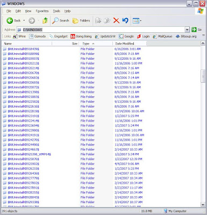This screenshot has width=207, height=215.
Task: Open the 9Pine link
Action: tap(19, 37)
